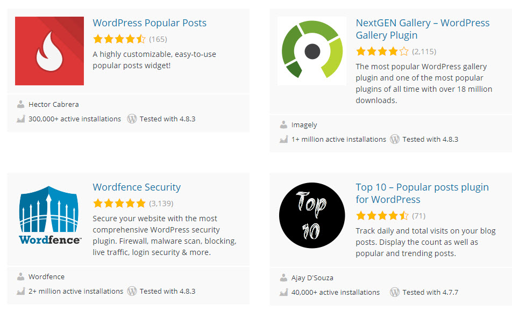Open the WordPress Popular Posts title link
The image size is (519, 313).
150,23
